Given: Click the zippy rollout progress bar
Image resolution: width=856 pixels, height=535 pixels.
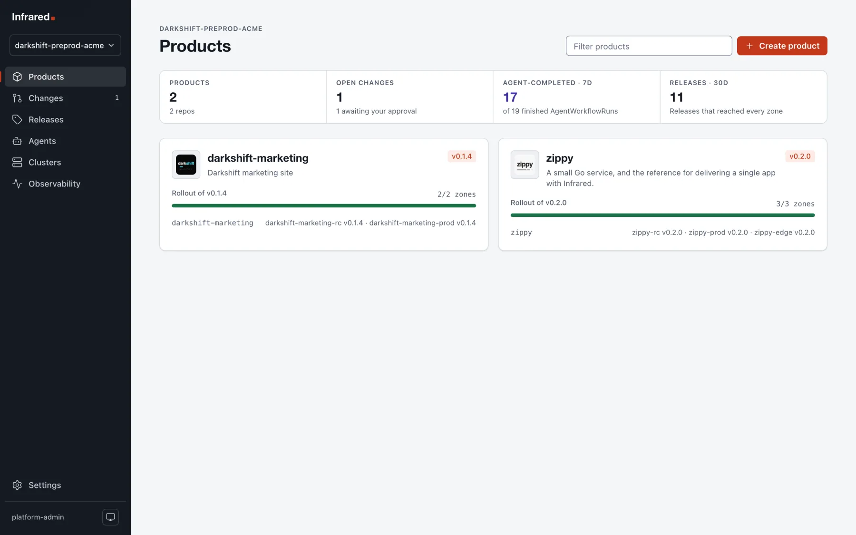Looking at the screenshot, I should (x=662, y=215).
